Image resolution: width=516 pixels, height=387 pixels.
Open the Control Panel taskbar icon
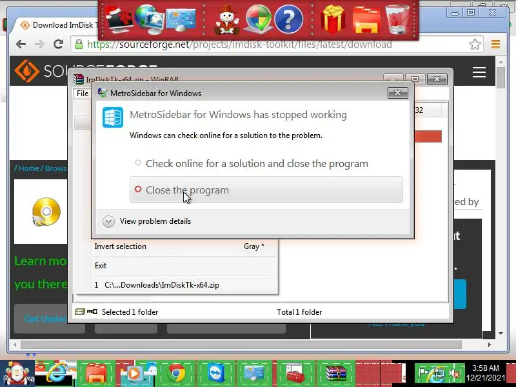click(x=254, y=373)
